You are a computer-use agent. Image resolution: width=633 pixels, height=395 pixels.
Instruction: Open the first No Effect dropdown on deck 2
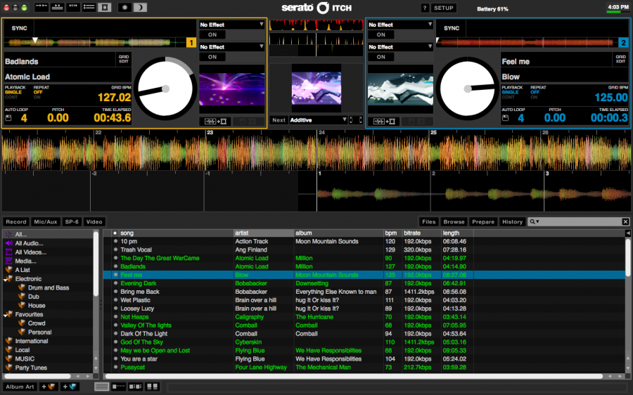click(400, 25)
